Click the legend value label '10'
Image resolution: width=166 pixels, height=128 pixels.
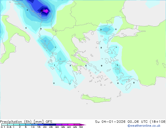pos(33,127)
